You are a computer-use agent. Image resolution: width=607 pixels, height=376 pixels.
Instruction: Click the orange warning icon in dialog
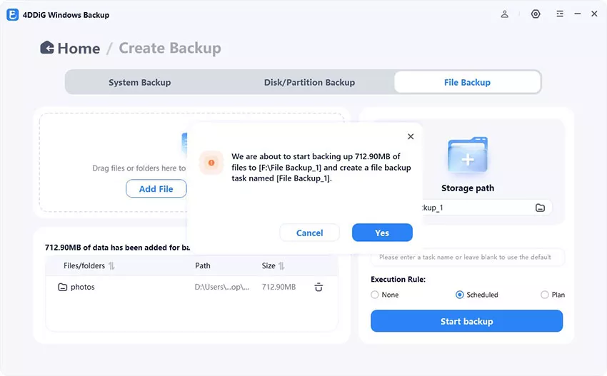click(211, 163)
